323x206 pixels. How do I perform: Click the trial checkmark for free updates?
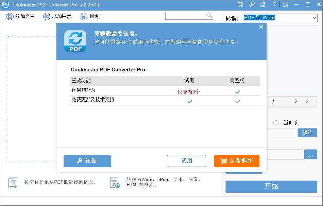tap(190, 102)
